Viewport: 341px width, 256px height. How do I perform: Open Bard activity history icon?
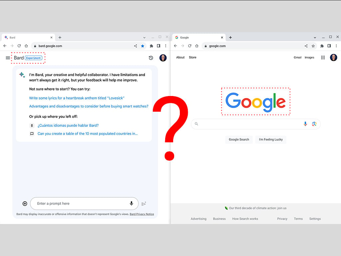pyautogui.click(x=151, y=58)
